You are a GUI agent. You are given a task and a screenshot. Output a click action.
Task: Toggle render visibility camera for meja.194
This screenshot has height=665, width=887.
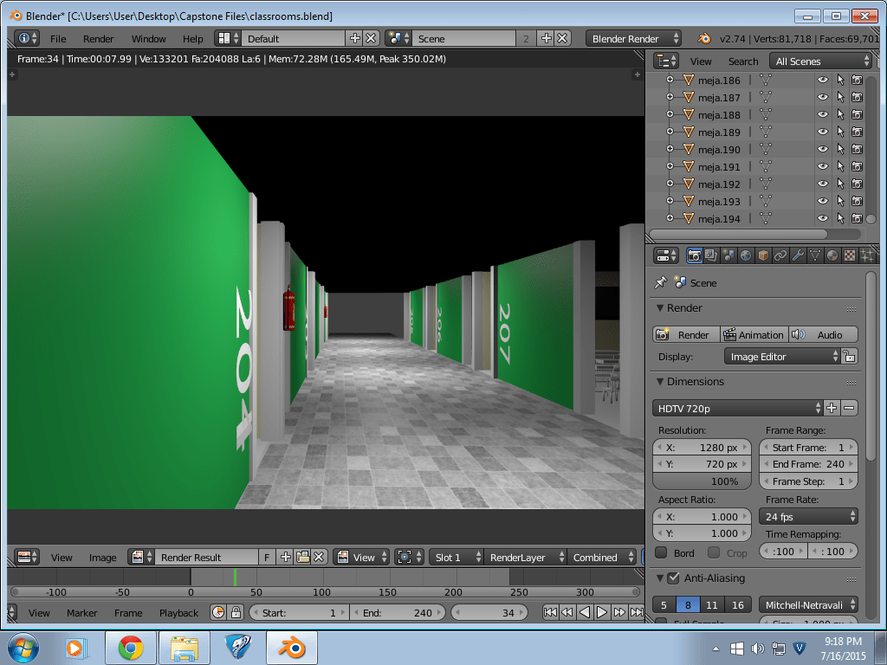(x=855, y=218)
